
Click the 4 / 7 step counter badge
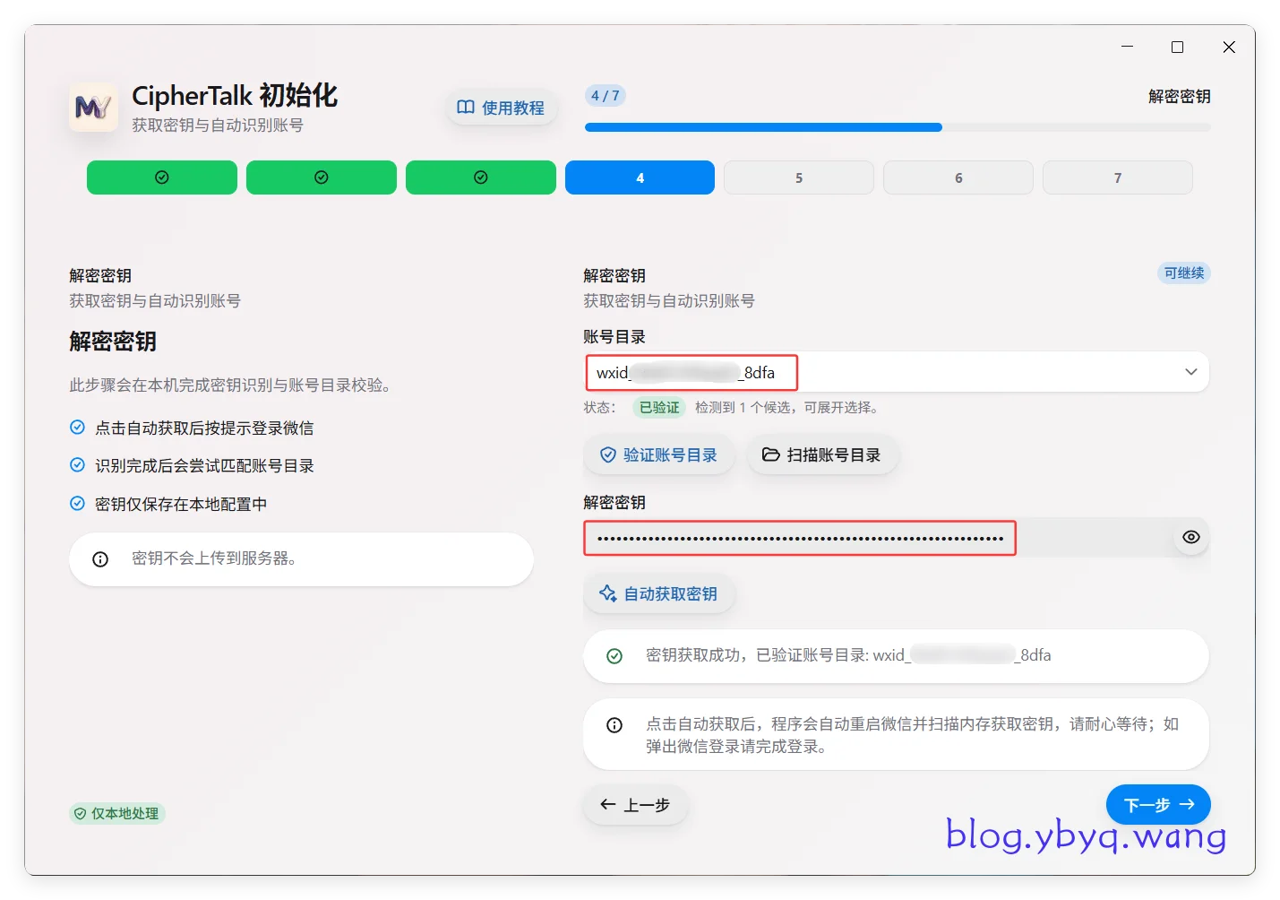click(606, 96)
